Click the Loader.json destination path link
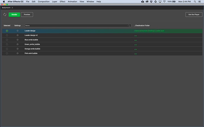This screenshot has height=127, width=204. (x=149, y=31)
